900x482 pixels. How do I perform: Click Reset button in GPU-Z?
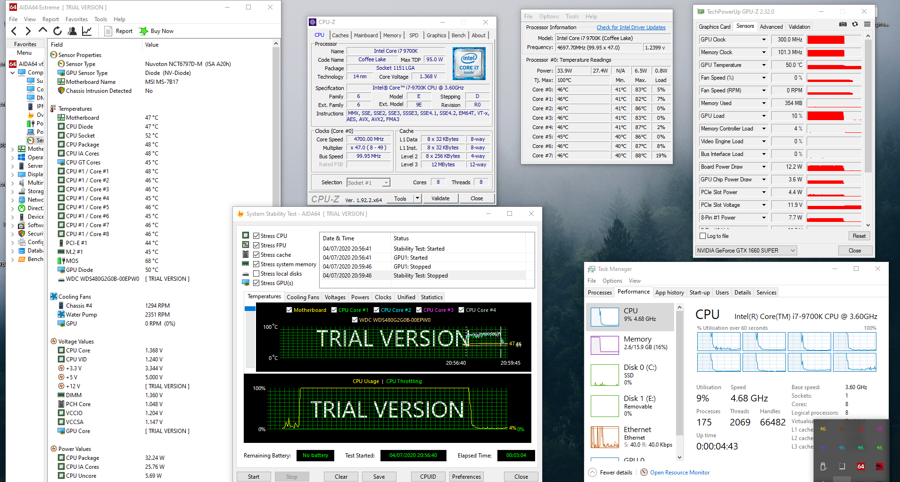859,236
